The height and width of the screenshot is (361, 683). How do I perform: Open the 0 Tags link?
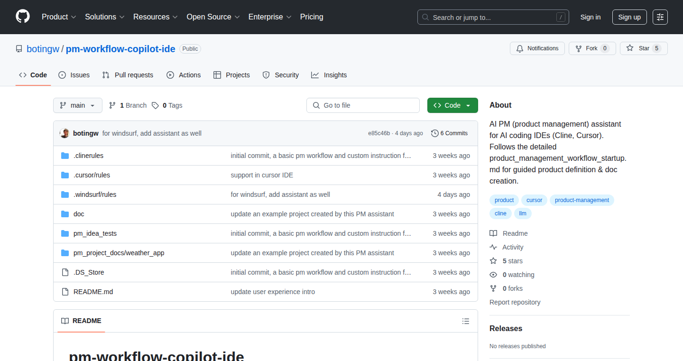click(x=167, y=105)
